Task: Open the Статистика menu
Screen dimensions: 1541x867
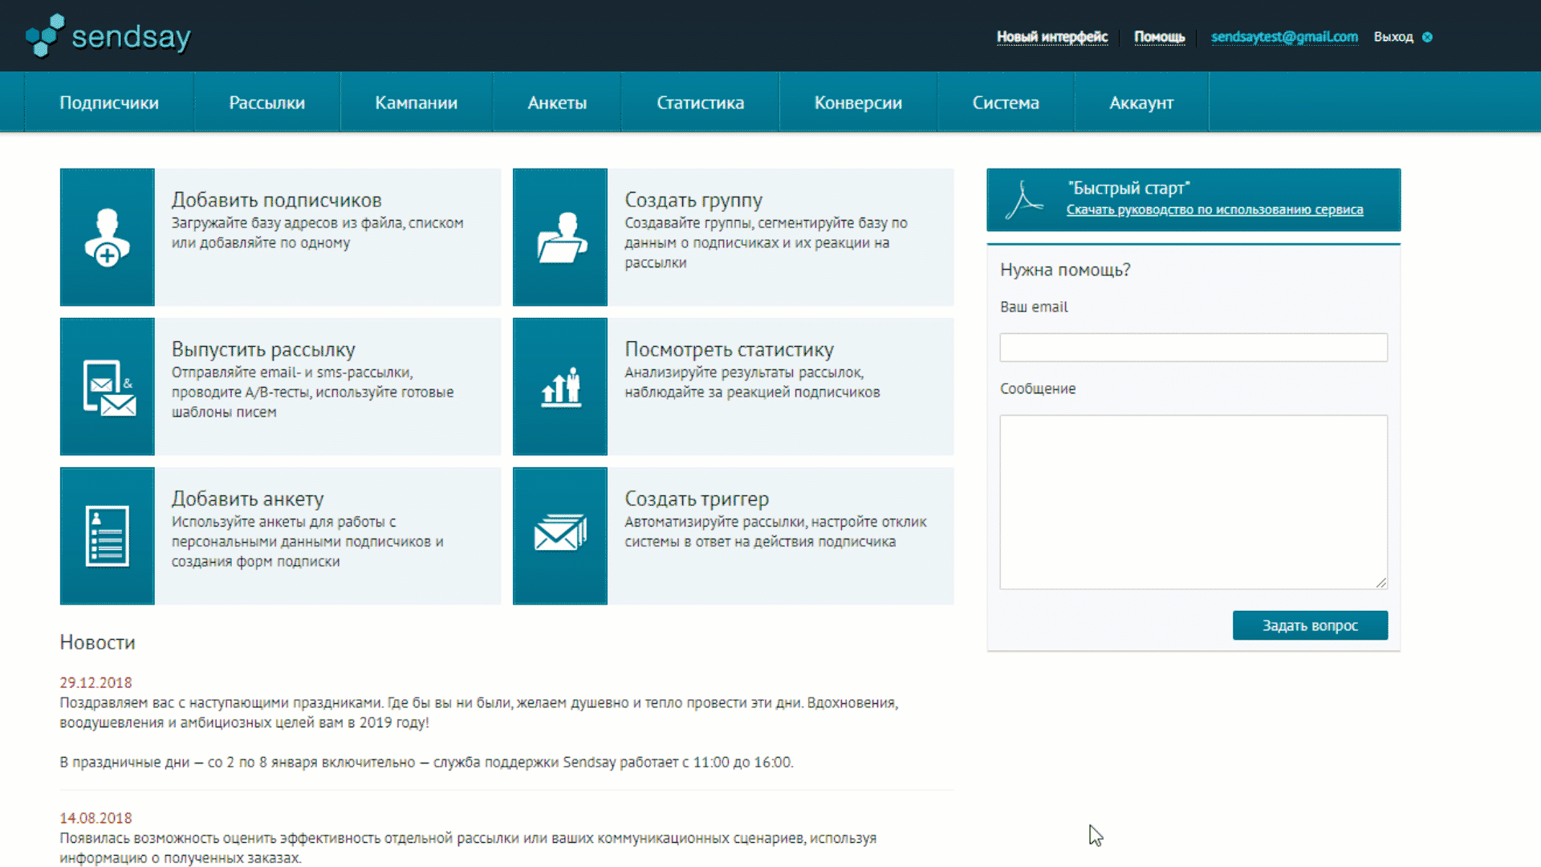Action: click(700, 103)
